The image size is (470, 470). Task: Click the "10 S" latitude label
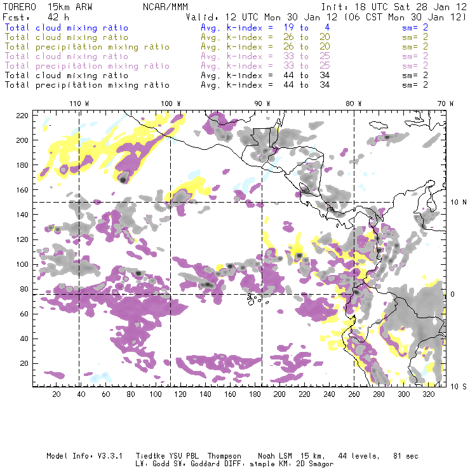(459, 387)
